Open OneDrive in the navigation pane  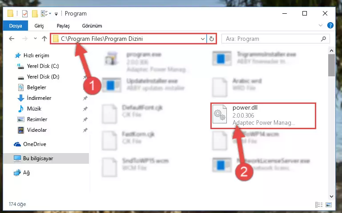point(34,144)
